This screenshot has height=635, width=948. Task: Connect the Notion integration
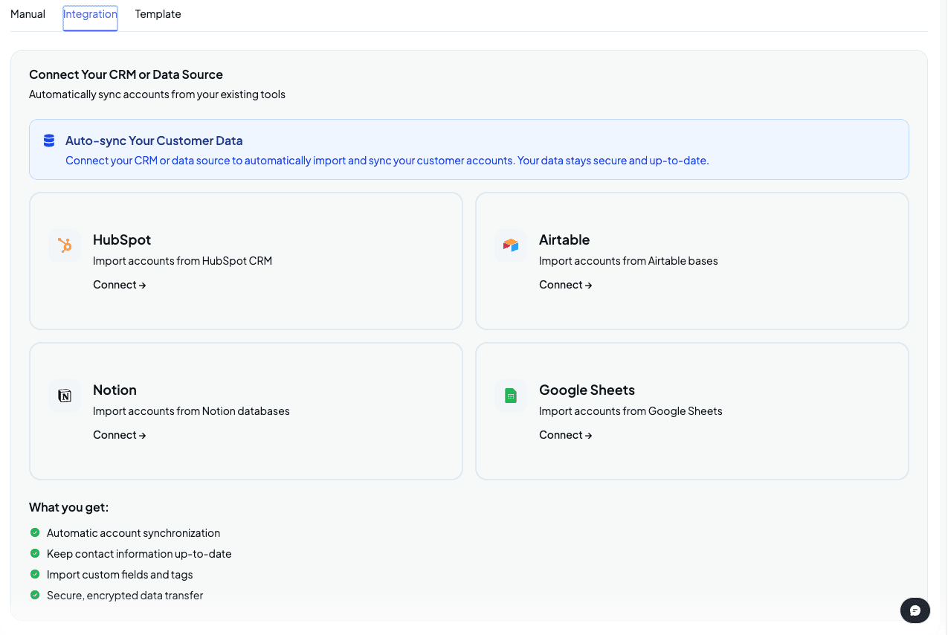[x=119, y=434]
